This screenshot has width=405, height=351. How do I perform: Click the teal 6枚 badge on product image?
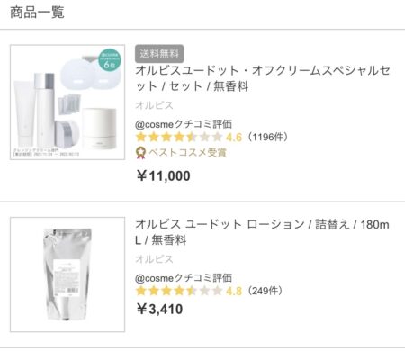[x=110, y=60]
